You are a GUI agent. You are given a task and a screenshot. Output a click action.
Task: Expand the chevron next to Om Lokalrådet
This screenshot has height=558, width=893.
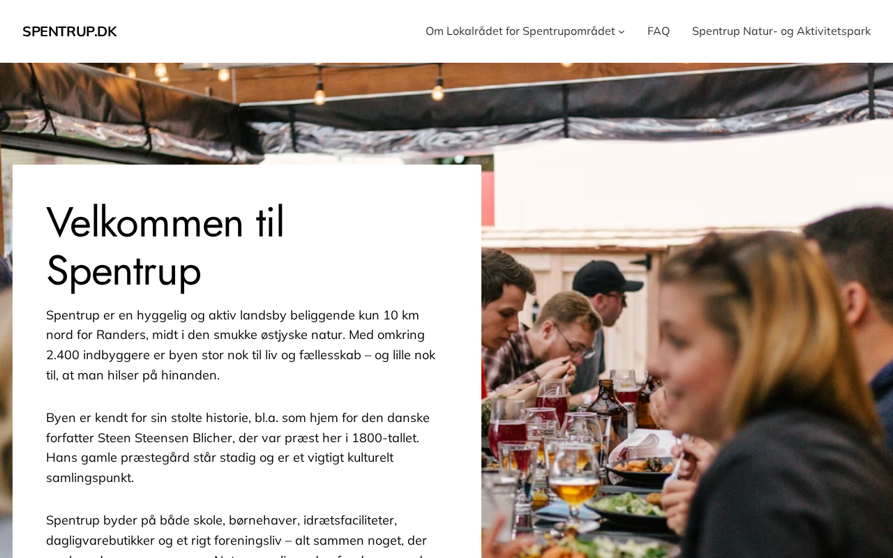tap(622, 31)
